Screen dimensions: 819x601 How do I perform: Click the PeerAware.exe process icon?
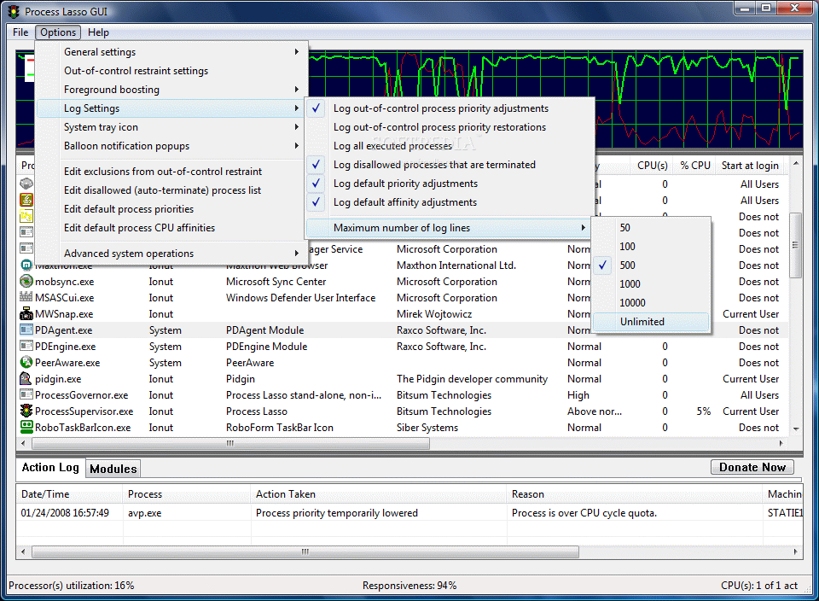(x=26, y=362)
